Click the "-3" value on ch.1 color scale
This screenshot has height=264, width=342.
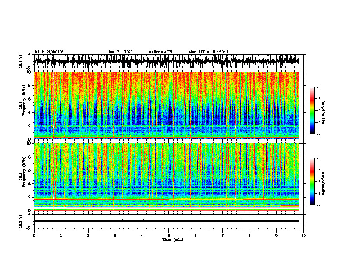318,87
